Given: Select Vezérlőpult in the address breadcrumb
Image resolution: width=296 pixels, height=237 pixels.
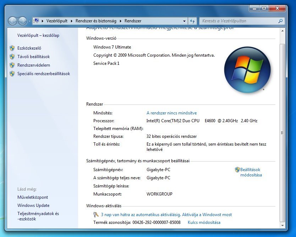Looking at the screenshot, I should 57,21.
